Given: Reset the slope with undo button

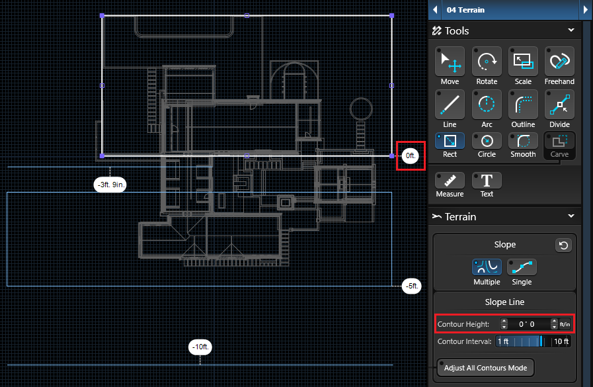Looking at the screenshot, I should click(x=563, y=245).
